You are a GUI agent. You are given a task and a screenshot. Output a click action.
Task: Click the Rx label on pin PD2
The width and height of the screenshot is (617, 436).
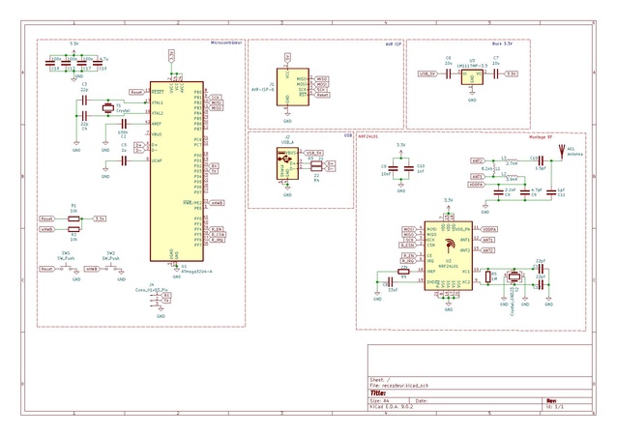coord(215,166)
